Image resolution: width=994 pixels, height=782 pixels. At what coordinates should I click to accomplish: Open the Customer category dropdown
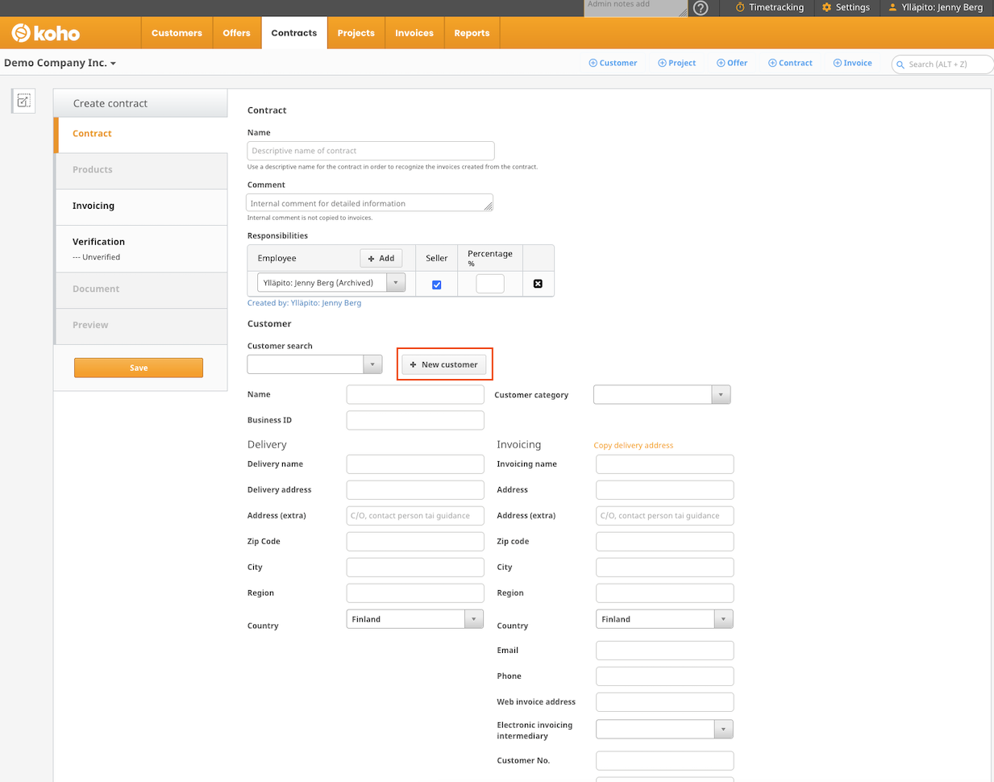click(x=662, y=395)
